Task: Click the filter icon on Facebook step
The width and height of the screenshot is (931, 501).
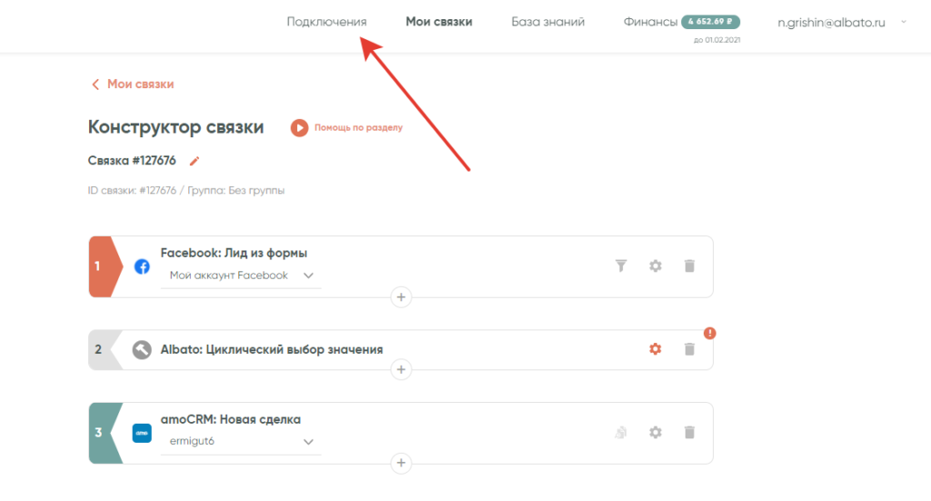Action: coord(622,266)
